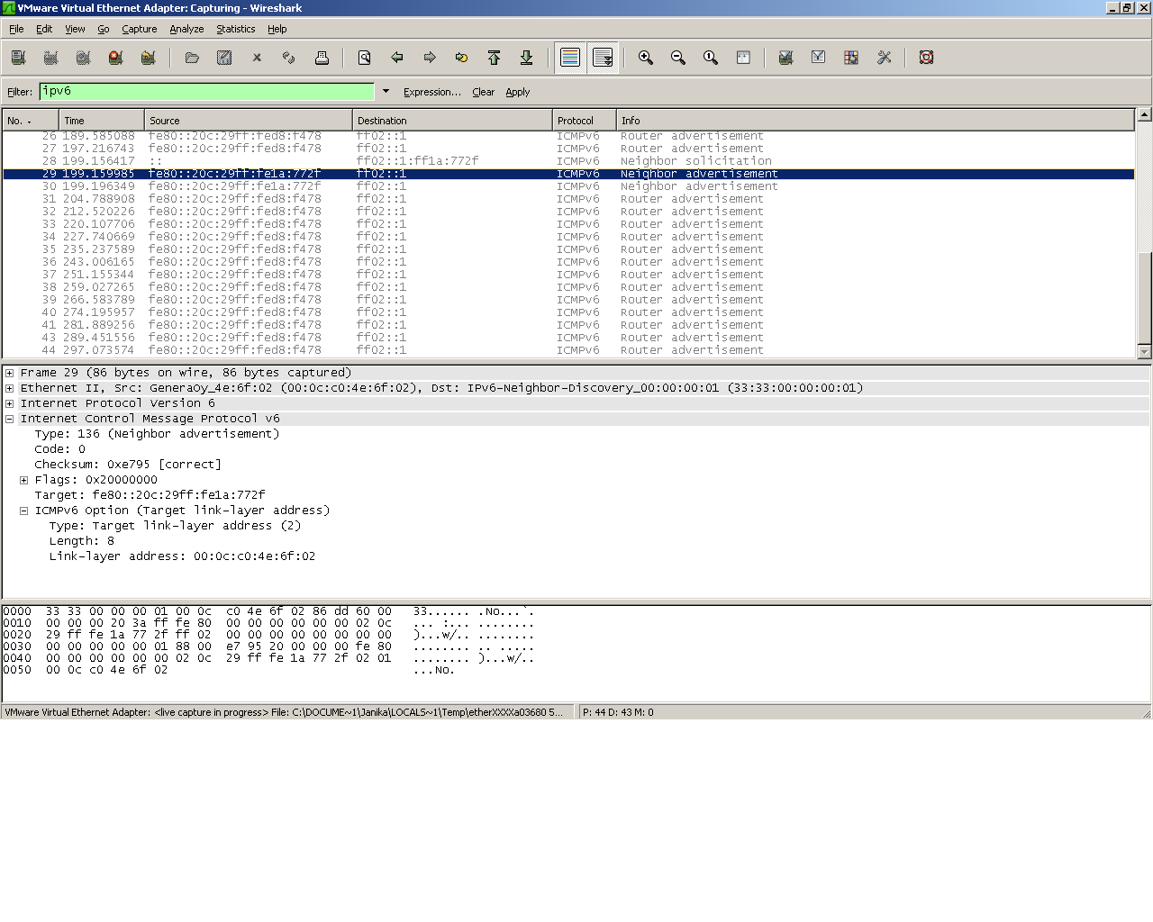Click the Open capture file folder icon
The width and height of the screenshot is (1153, 922).
(192, 58)
